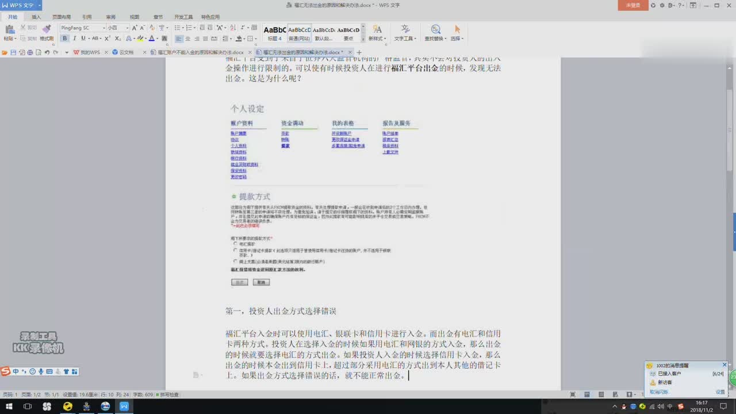Open 查找替换 find and replace
736x414 pixels.
435,33
